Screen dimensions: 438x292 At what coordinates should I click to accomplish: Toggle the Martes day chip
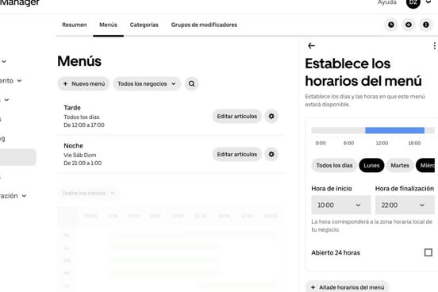(400, 165)
